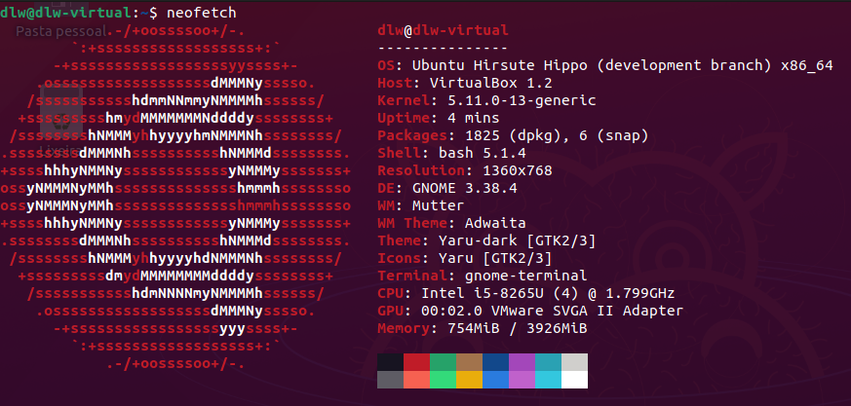Image resolution: width=851 pixels, height=406 pixels.
Task: Click the red "Host" label
Action: [395, 83]
